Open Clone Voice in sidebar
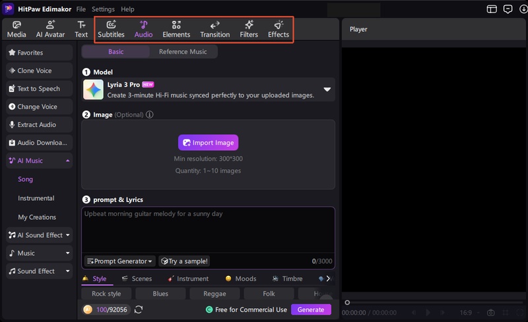 point(39,70)
